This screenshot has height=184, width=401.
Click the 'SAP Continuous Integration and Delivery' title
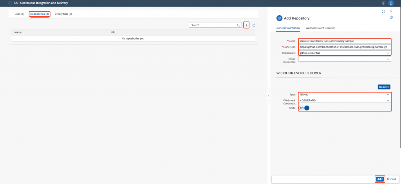(x=41, y=3)
